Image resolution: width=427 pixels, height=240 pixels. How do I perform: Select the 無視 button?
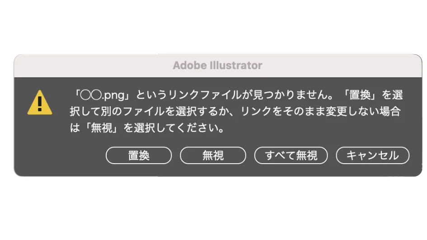coord(213,155)
